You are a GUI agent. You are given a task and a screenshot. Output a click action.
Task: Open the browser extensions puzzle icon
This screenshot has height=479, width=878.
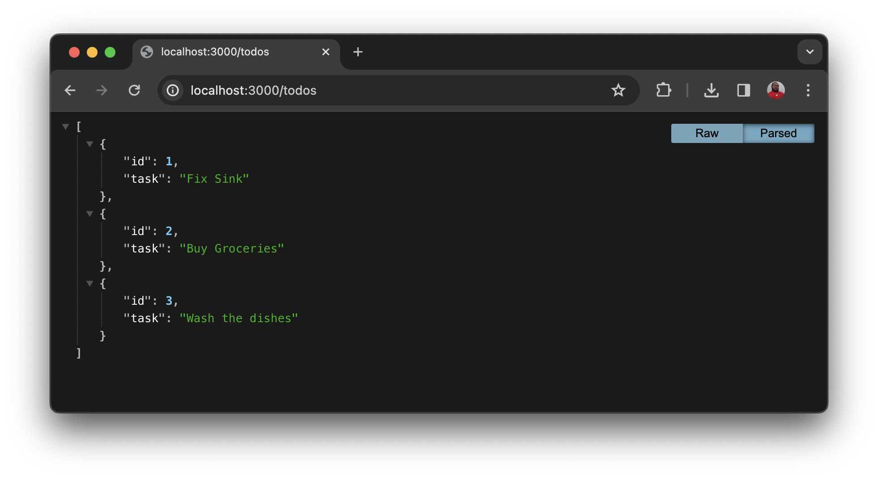[664, 90]
